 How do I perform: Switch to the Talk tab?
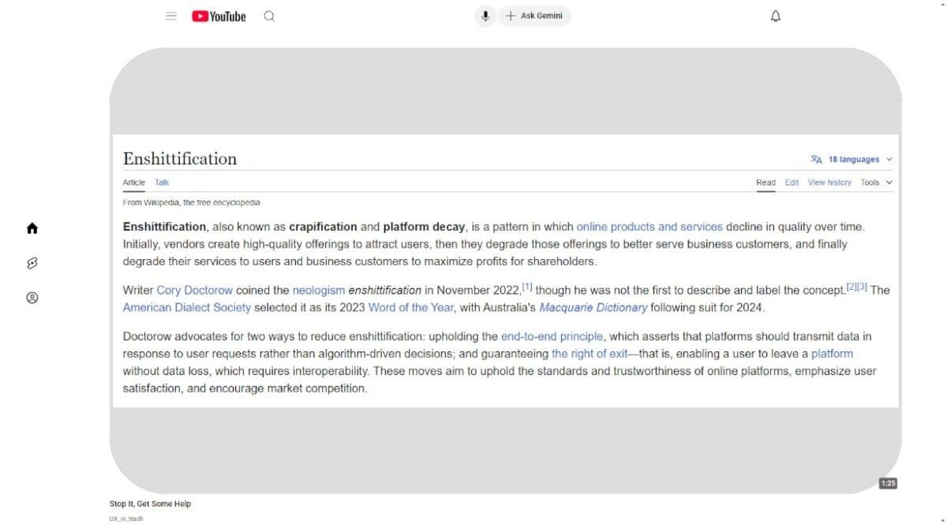click(162, 182)
